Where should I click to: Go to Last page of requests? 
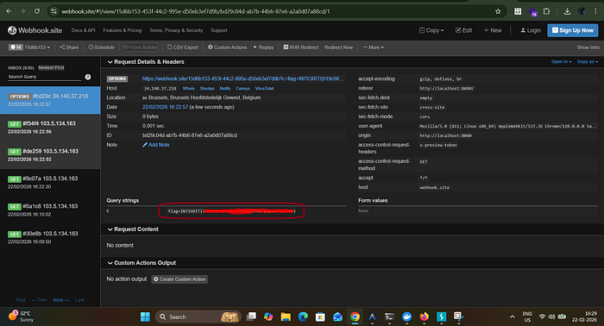coord(79,300)
